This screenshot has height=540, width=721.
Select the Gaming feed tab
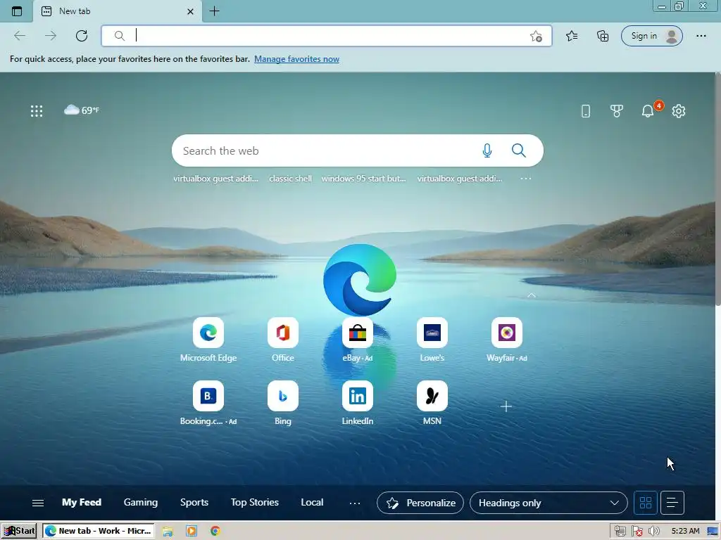tap(141, 502)
